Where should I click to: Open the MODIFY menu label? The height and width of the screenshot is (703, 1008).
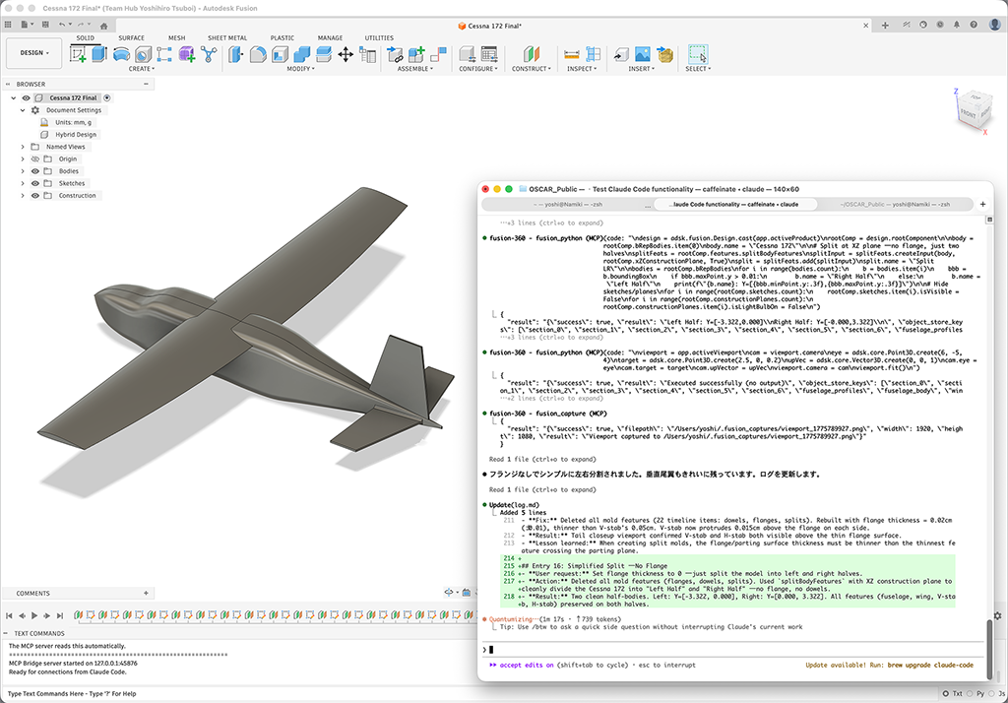tap(301, 69)
